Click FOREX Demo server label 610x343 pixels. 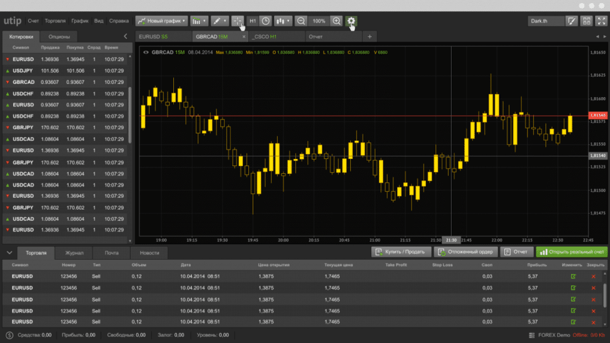click(x=554, y=335)
